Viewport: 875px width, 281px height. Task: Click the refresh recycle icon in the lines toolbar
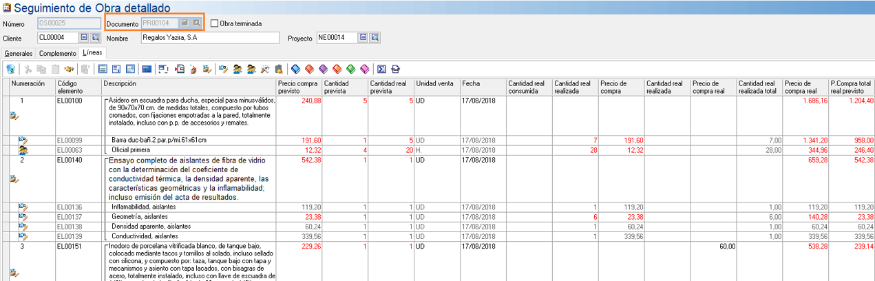tap(10, 69)
